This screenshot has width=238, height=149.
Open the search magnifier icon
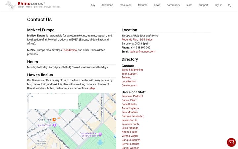(x=229, y=6)
